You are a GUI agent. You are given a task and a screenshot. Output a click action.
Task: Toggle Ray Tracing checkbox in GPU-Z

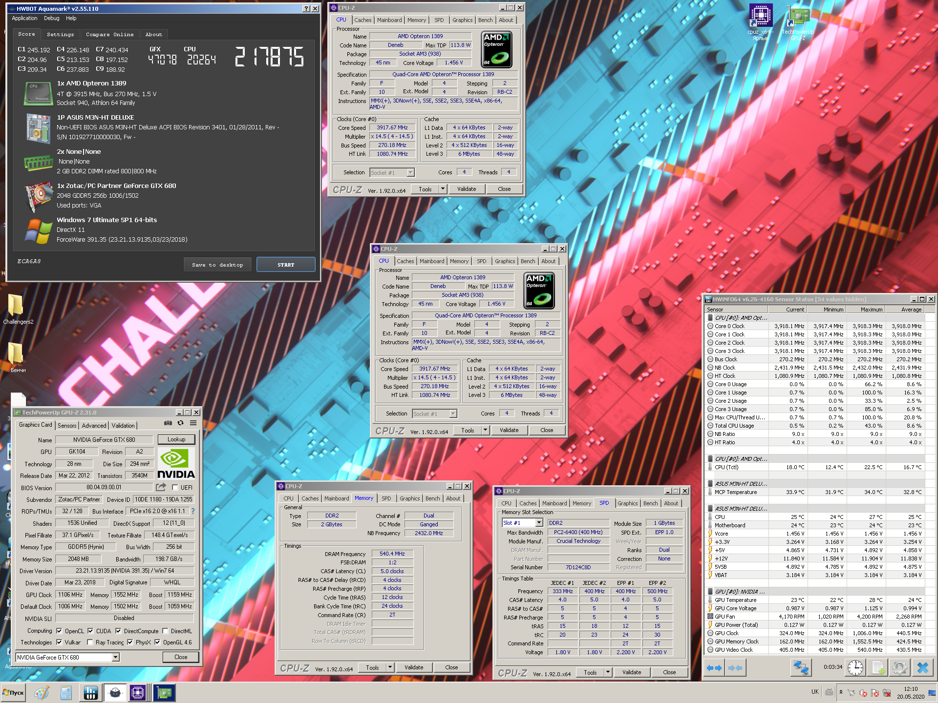(x=90, y=642)
